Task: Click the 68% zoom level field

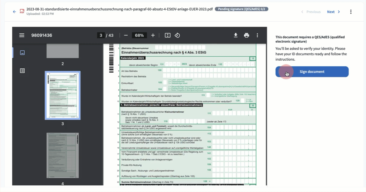Action: [139, 35]
